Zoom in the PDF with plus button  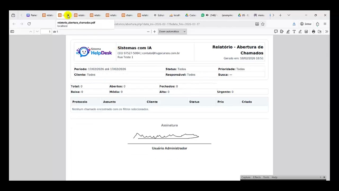[154, 32]
